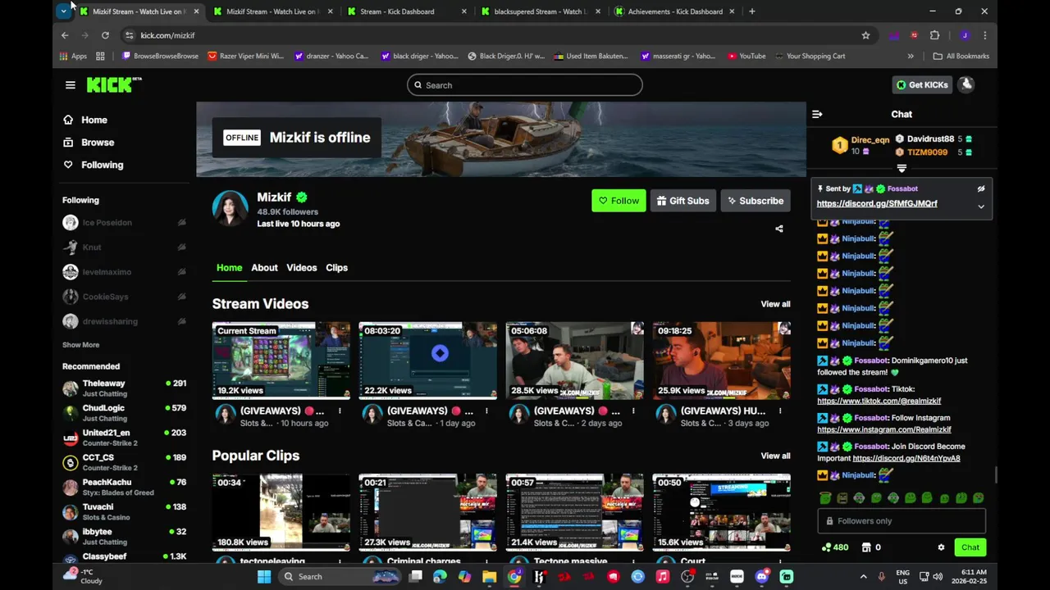This screenshot has height=590, width=1050.
Task: View all Popular Clips
Action: (775, 456)
